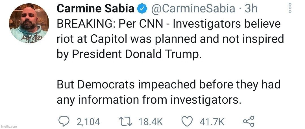Viewport: 305px width, 129px height.
Task: Open the @CarmineSabia handle link
Action: [193, 9]
